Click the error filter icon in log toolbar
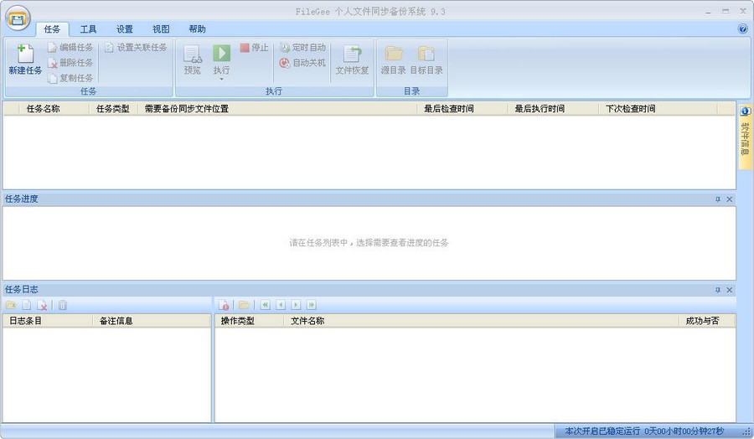Image resolution: width=754 pixels, height=439 pixels. coord(224,305)
